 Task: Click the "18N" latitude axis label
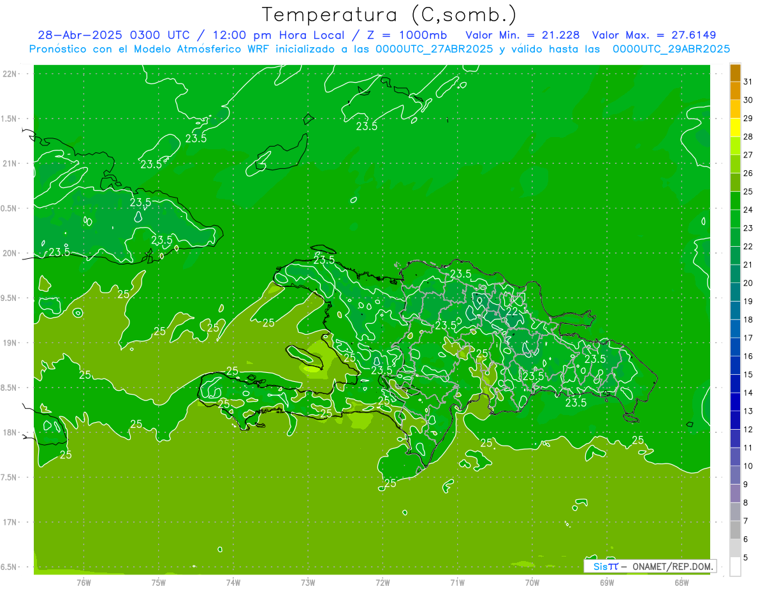pos(11,432)
